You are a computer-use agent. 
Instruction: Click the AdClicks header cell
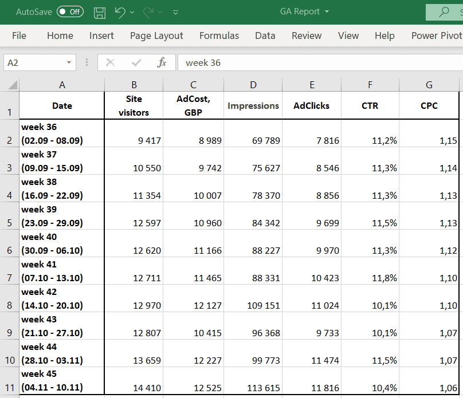(312, 105)
